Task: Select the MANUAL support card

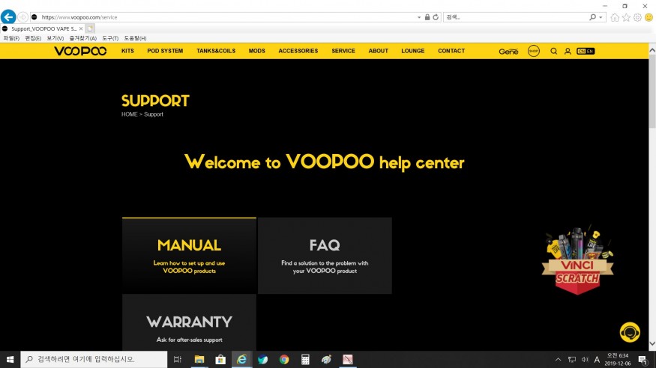Action: click(x=189, y=255)
